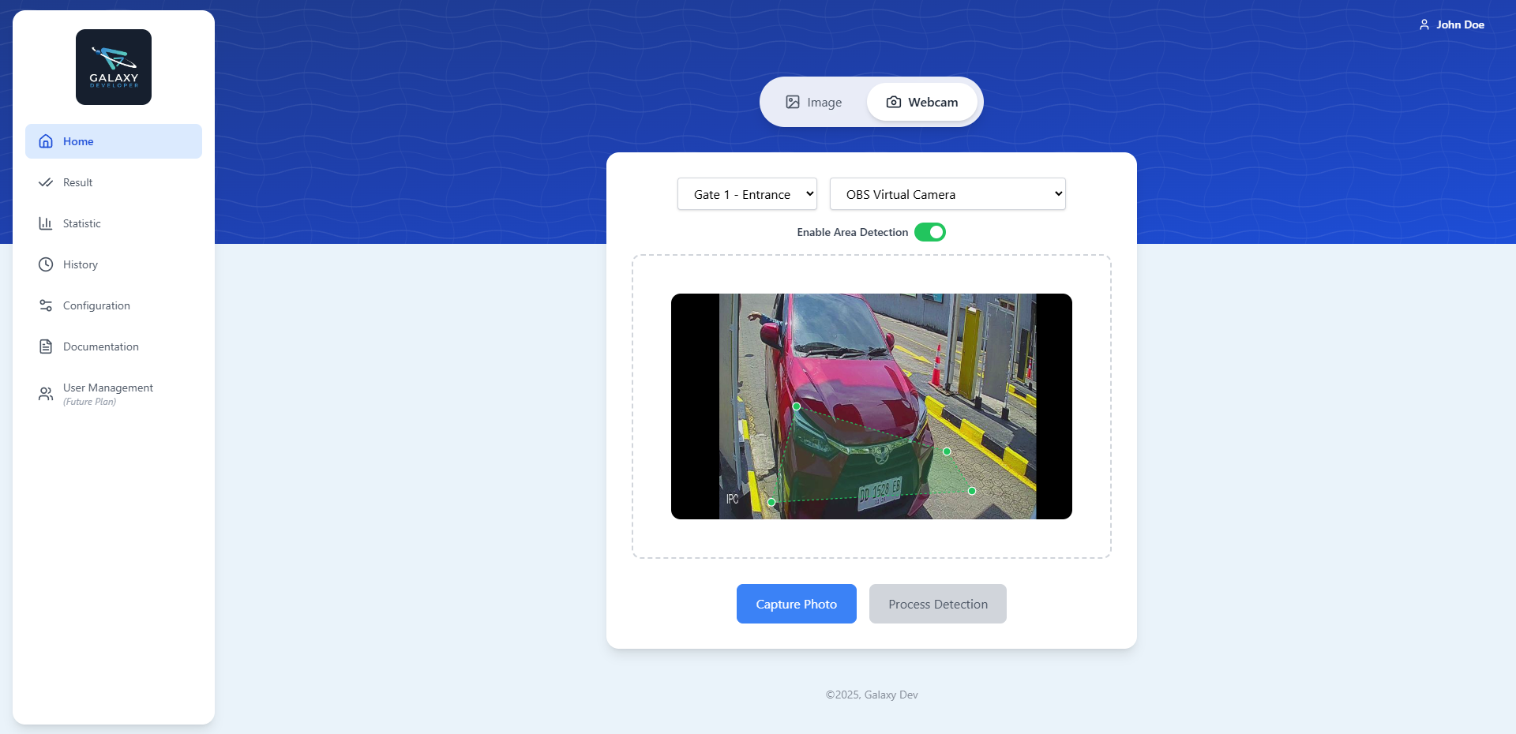Click the History clock icon
The width and height of the screenshot is (1516, 734).
[x=46, y=264]
